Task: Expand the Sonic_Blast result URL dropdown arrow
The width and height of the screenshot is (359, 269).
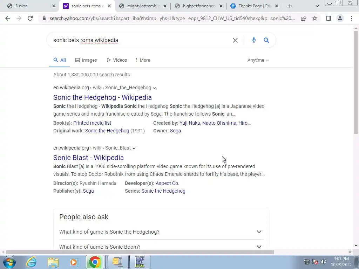Action: (x=134, y=148)
